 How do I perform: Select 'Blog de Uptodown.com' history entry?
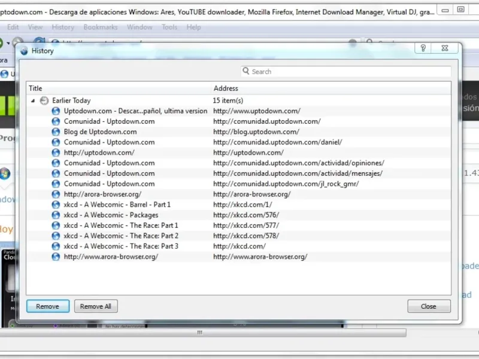tap(100, 132)
